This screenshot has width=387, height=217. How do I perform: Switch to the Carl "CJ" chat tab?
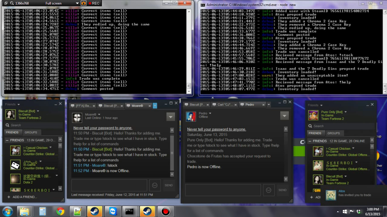click(224, 105)
